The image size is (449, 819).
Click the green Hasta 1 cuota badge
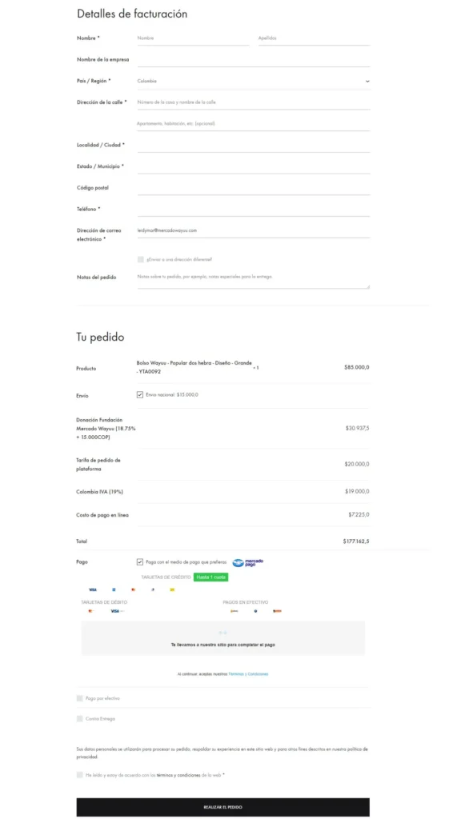tap(210, 577)
